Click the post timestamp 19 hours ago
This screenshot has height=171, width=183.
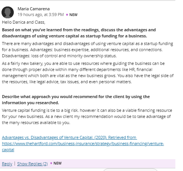[40, 15]
